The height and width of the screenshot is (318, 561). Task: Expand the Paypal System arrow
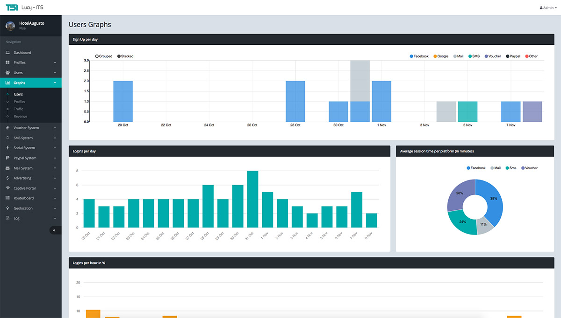point(55,159)
